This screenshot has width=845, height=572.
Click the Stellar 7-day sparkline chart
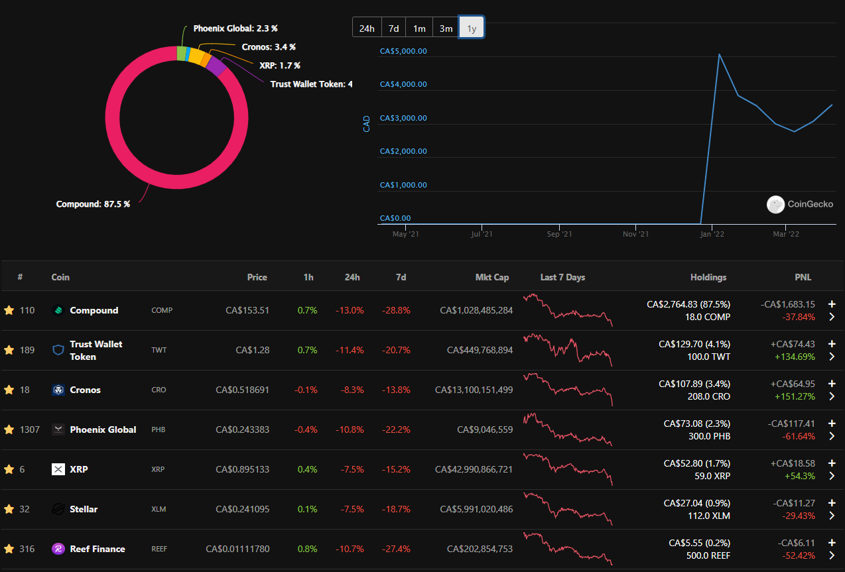pyautogui.click(x=568, y=509)
